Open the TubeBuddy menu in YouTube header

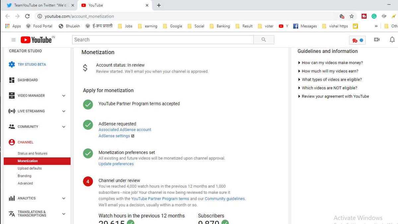(358, 40)
